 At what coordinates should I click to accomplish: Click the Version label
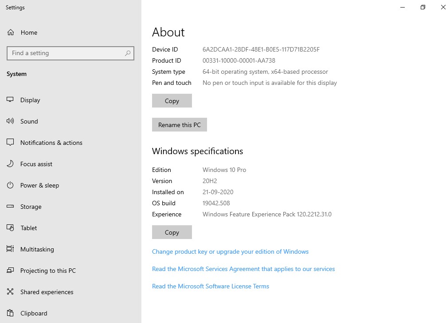pos(162,181)
